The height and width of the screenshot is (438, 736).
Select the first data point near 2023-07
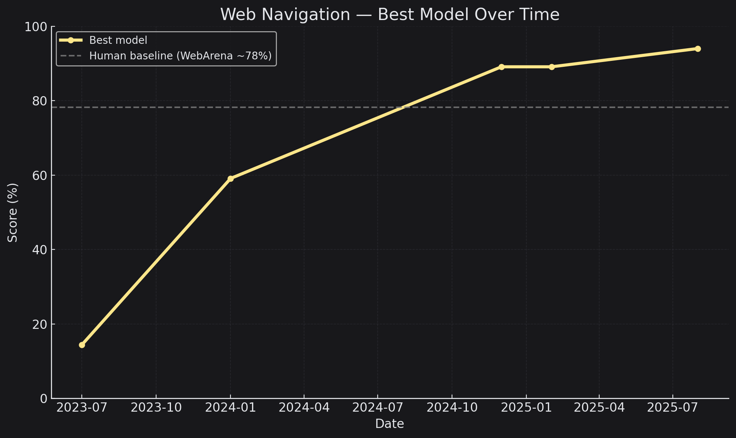point(82,345)
